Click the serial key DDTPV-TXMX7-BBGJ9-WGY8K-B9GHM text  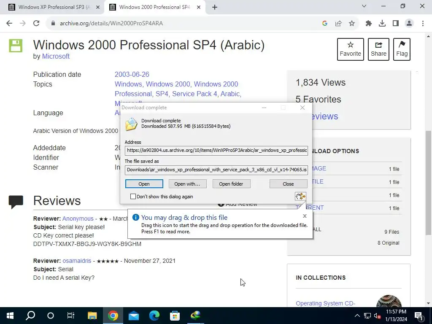(87, 244)
